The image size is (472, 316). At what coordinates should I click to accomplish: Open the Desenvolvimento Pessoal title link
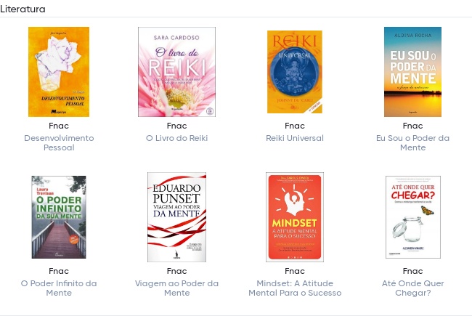tap(59, 143)
